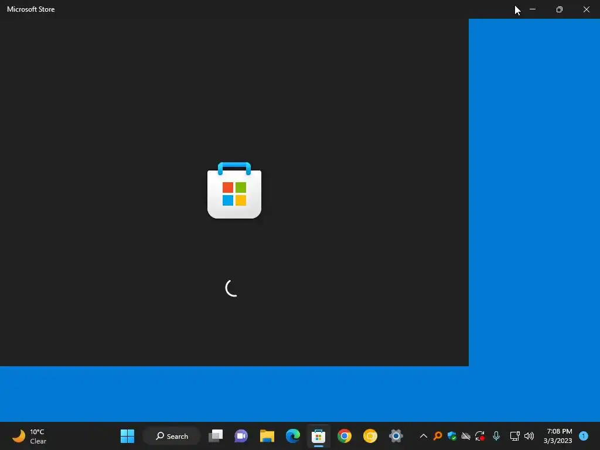Viewport: 600px width, 450px height.
Task: Click Microsoft Store shopping bag logo
Action: [x=234, y=190]
